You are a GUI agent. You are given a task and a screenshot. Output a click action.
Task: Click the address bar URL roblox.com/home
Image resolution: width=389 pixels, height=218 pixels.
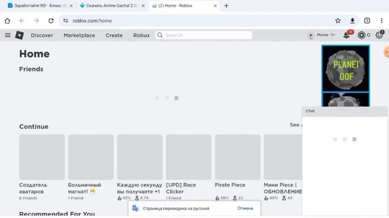click(x=92, y=21)
